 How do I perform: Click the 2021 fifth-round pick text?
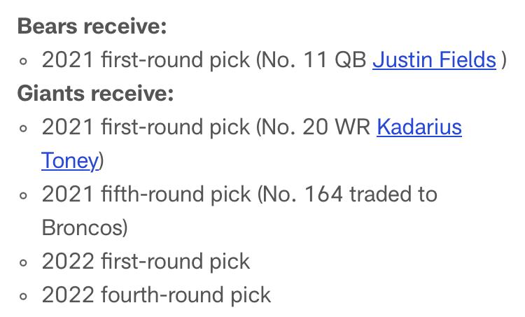click(x=146, y=195)
